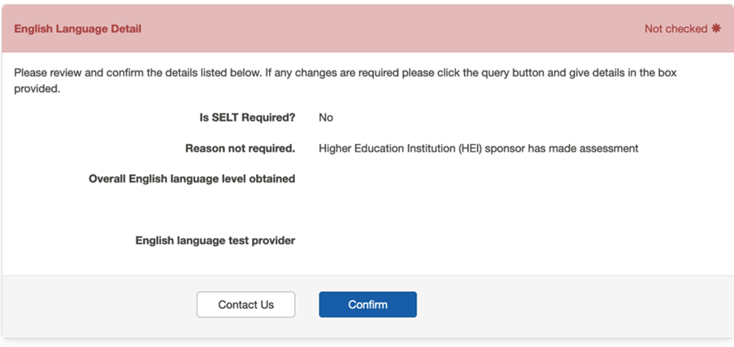Click the empty English language test provider value
The image size is (734, 347).
(406, 240)
